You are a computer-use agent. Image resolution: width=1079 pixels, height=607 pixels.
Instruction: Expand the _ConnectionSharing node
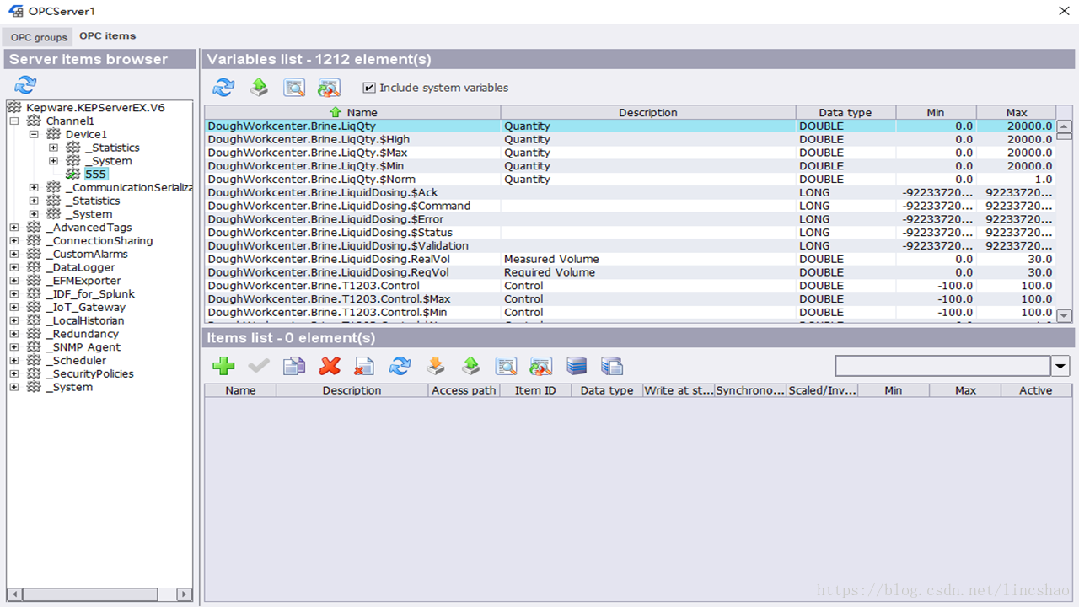14,241
